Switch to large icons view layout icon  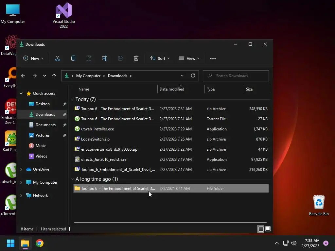click(268, 229)
